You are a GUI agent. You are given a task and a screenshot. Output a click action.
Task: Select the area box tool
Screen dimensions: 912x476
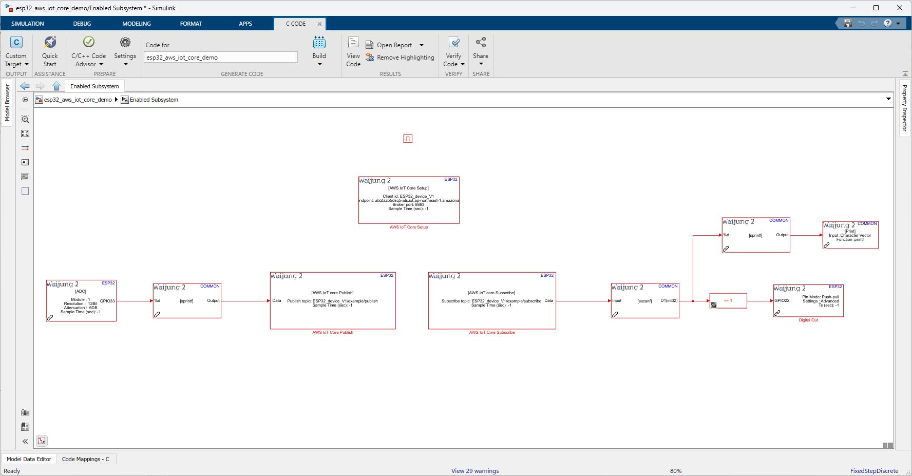pos(25,191)
